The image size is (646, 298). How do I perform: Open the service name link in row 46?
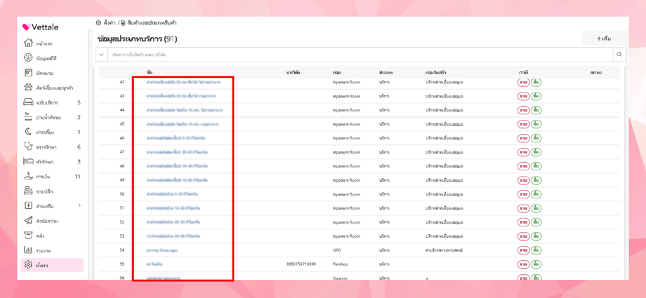[x=176, y=138]
